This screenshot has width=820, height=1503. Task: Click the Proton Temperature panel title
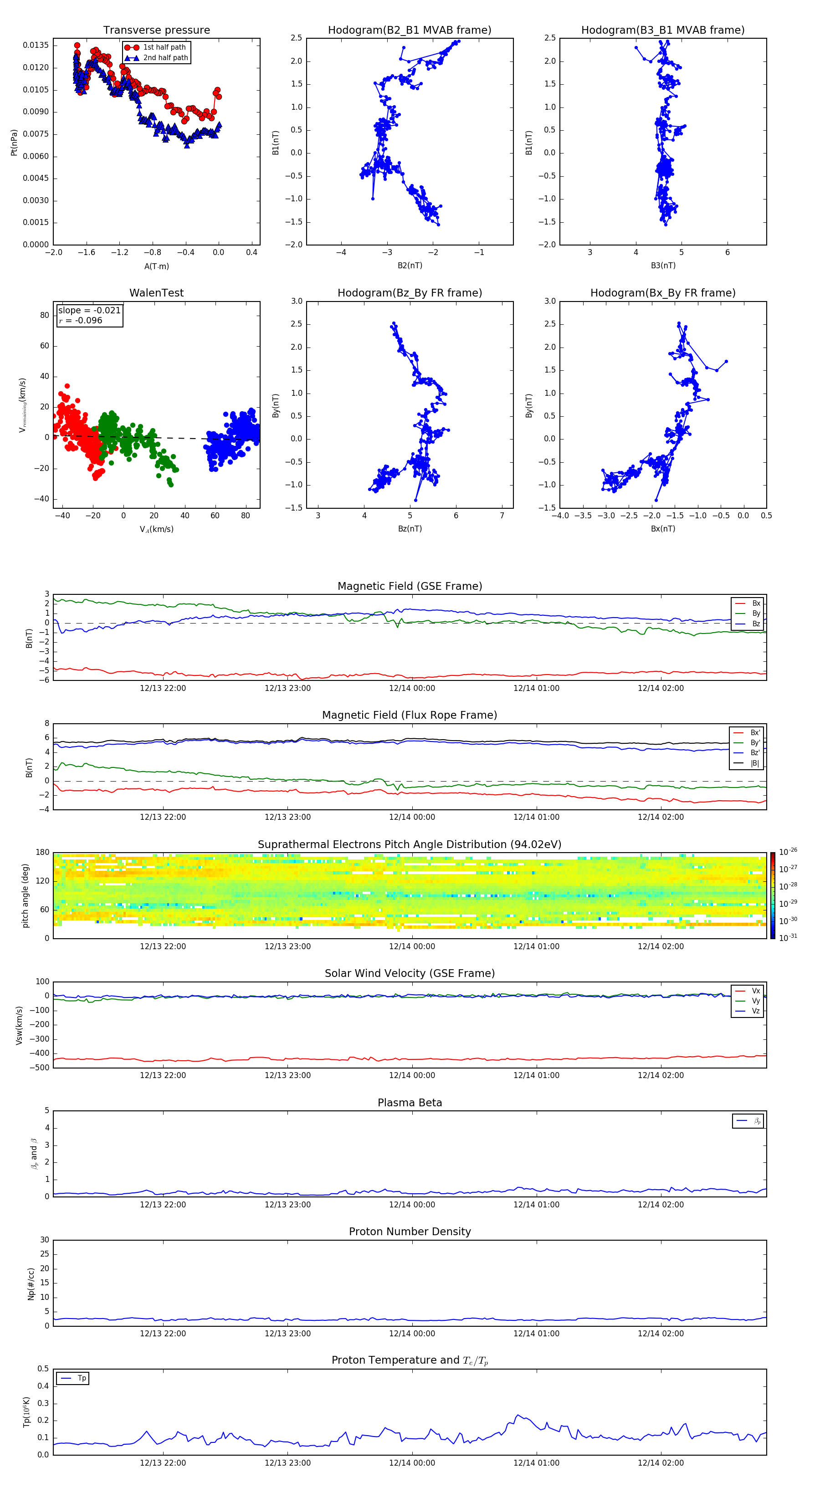pos(410,1360)
